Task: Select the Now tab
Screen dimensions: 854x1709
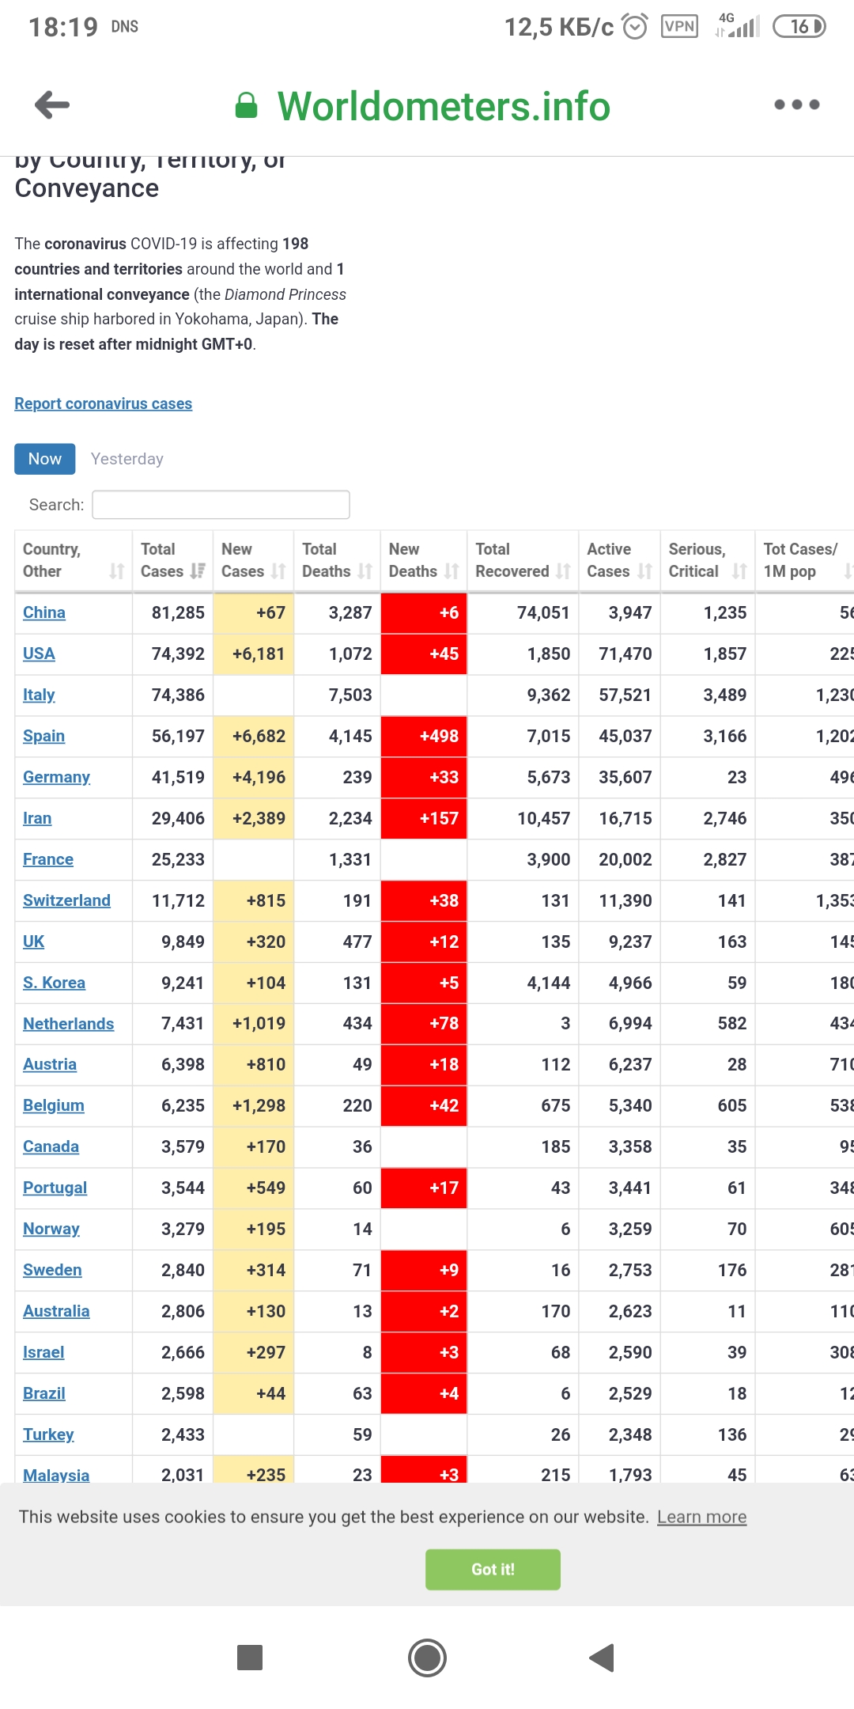Action: point(45,459)
